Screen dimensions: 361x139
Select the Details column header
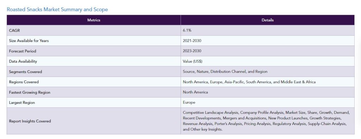click(x=268, y=20)
